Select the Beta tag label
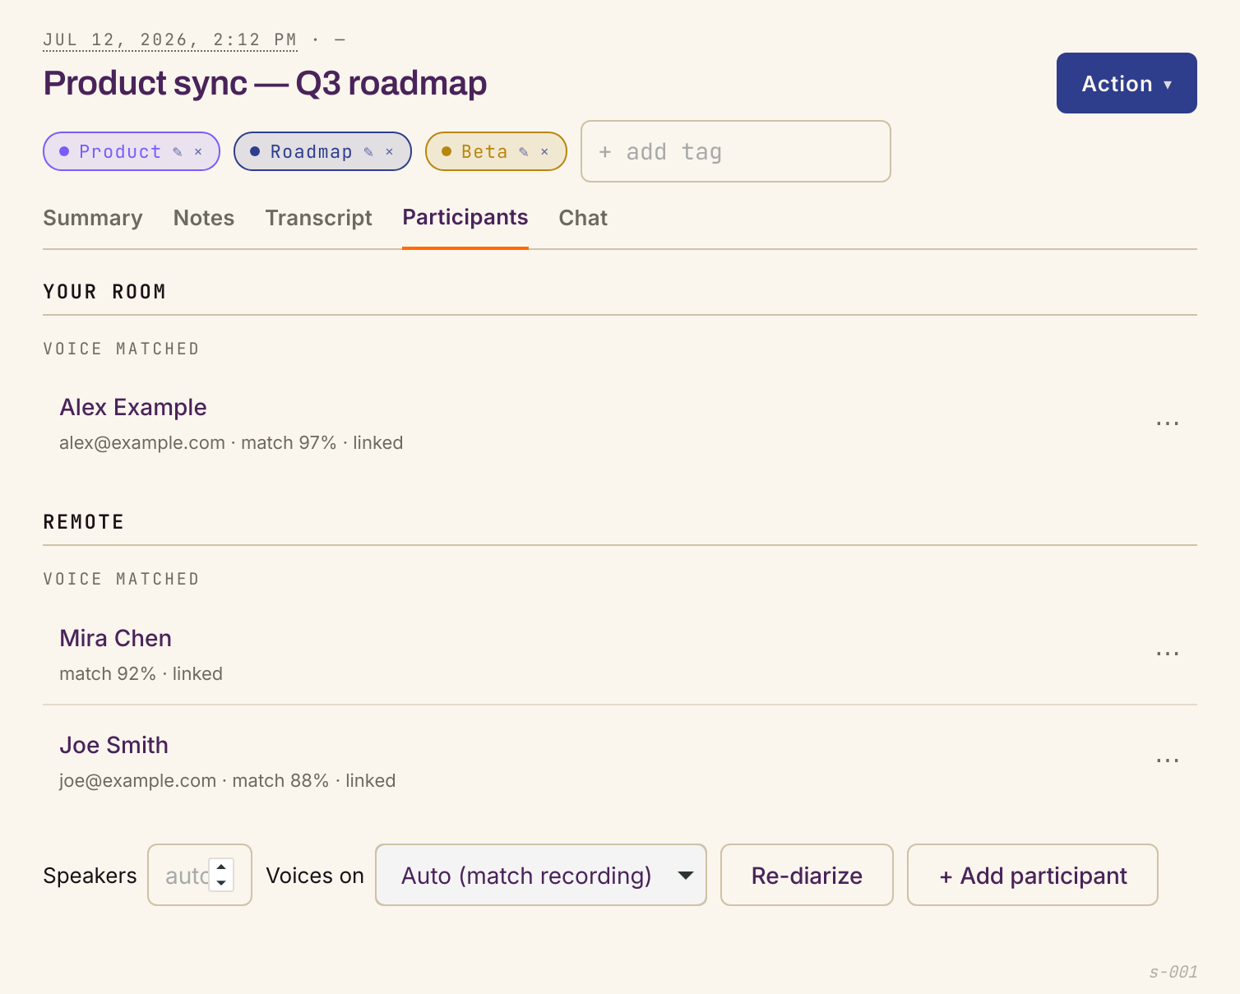 (x=484, y=152)
